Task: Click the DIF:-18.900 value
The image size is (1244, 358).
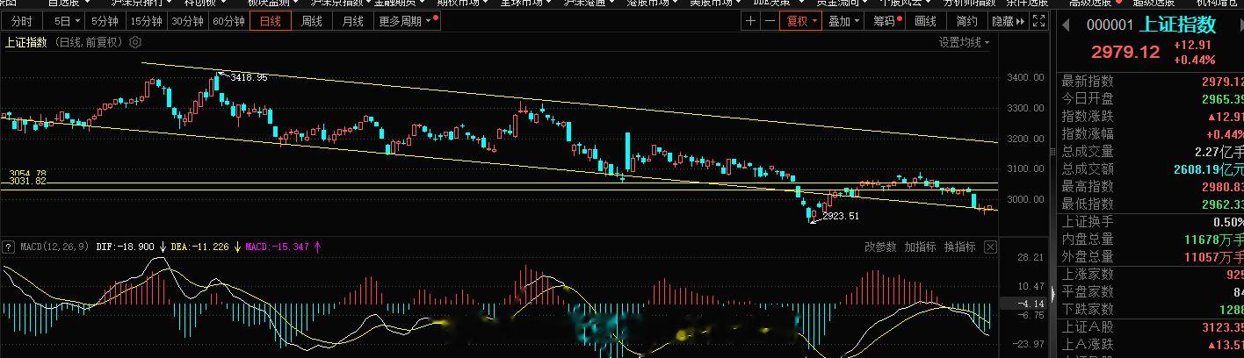Action: (124, 247)
